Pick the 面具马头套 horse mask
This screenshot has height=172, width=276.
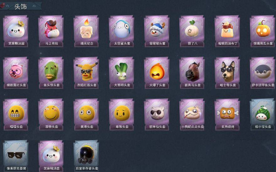click(192, 73)
